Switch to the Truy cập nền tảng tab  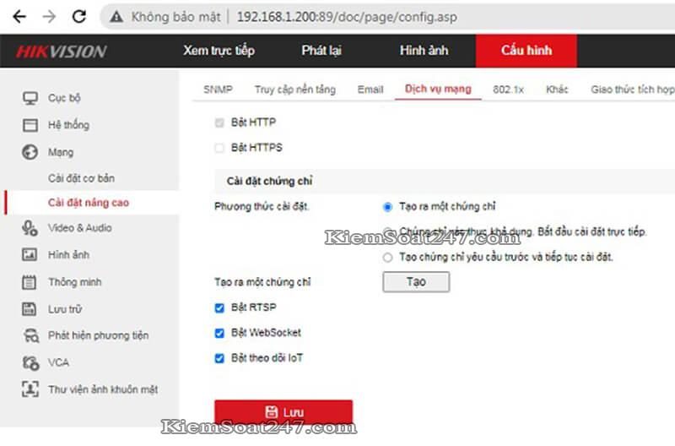[x=294, y=90]
